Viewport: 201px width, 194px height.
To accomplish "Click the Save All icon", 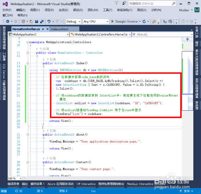I will (42, 21).
